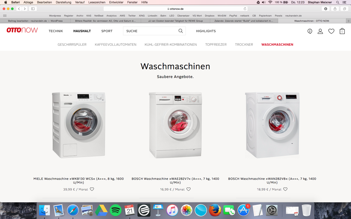Screen dimensions: 351x219
Task: Open Analytics bookmark in favorites bar
Action: [111, 16]
